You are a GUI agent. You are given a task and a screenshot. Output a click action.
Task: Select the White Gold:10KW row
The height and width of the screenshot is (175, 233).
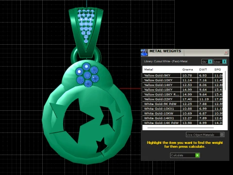point(183,113)
